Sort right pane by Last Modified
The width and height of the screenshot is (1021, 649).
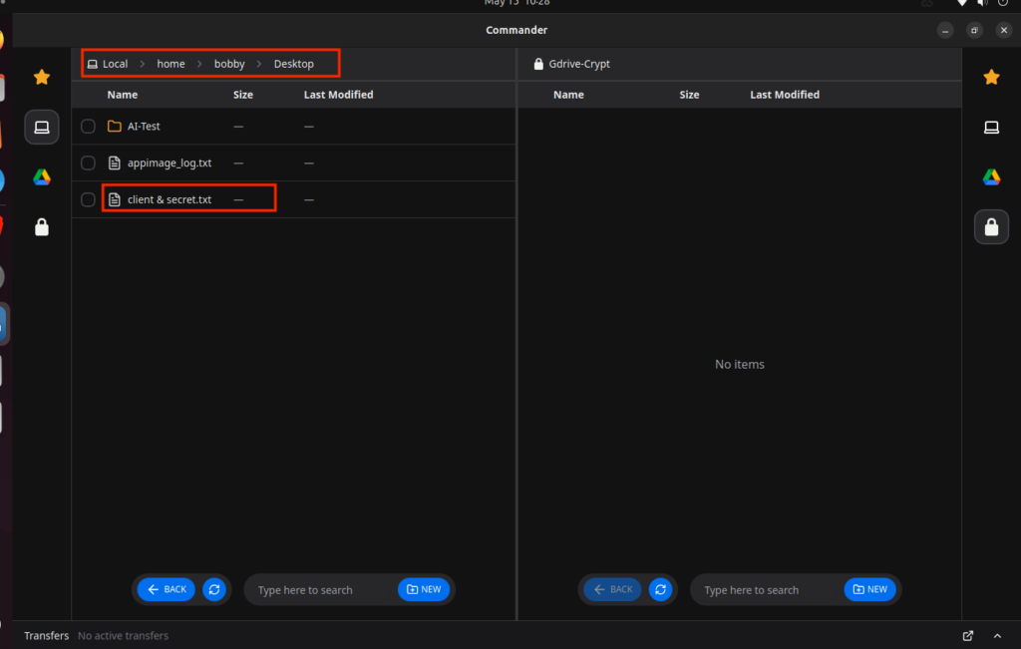(x=785, y=95)
